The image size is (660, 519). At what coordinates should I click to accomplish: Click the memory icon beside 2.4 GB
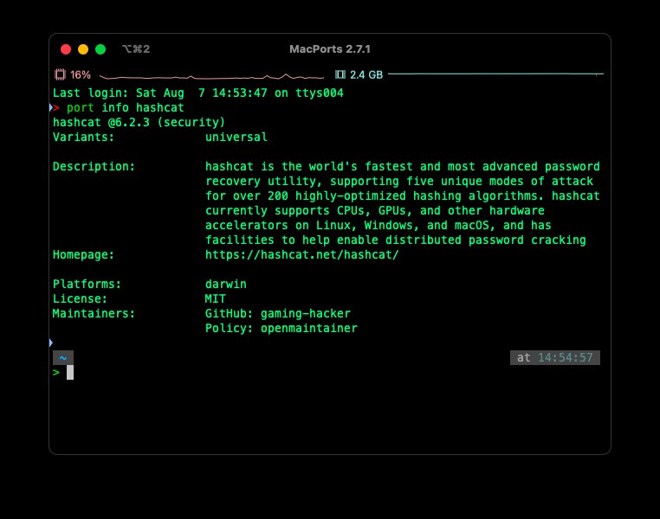(340, 74)
